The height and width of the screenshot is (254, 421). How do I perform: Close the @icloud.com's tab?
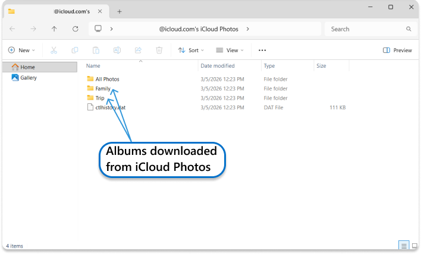click(100, 11)
